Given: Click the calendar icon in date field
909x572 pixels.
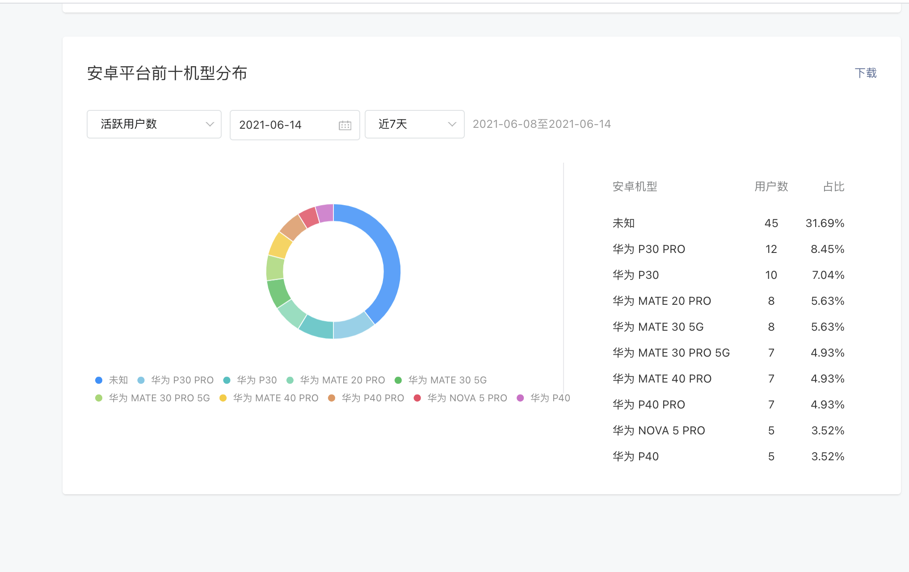Looking at the screenshot, I should pos(345,125).
